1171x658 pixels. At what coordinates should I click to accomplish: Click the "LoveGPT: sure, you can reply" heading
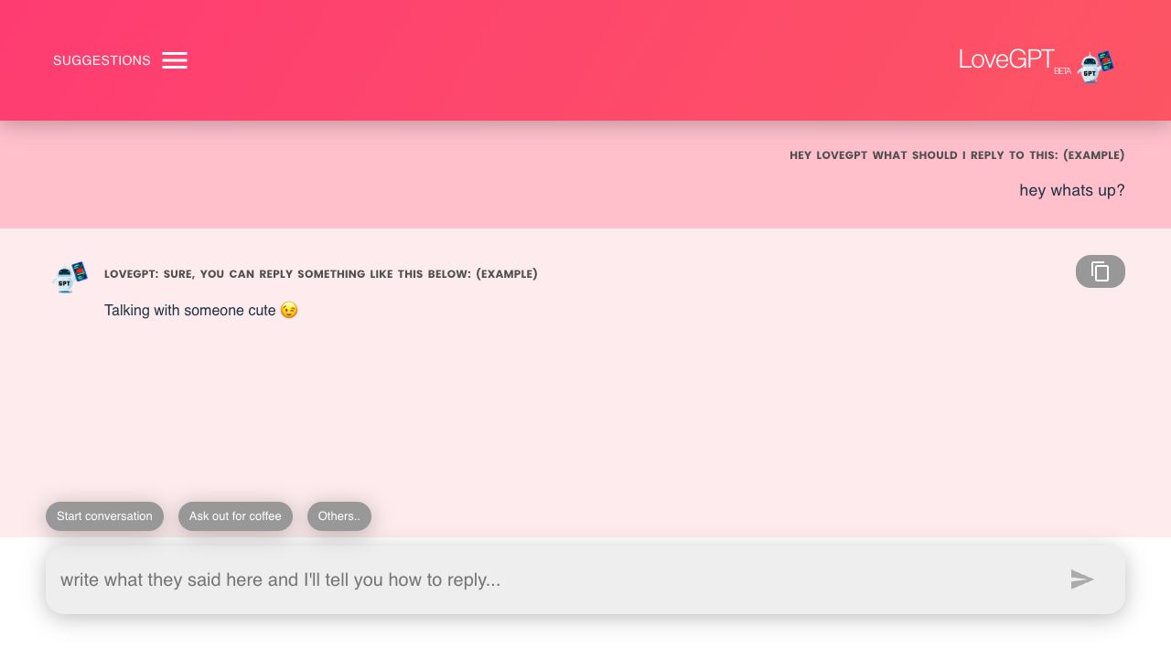coord(320,274)
